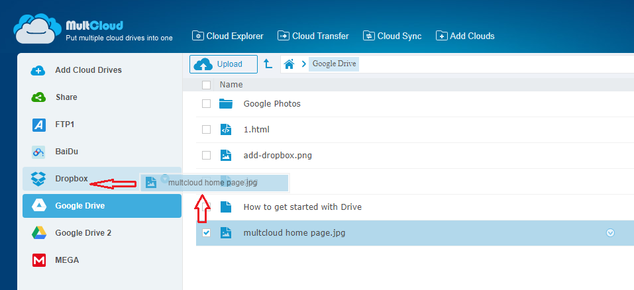Check the Google Photos folder checkbox
634x290 pixels.
pos(207,104)
